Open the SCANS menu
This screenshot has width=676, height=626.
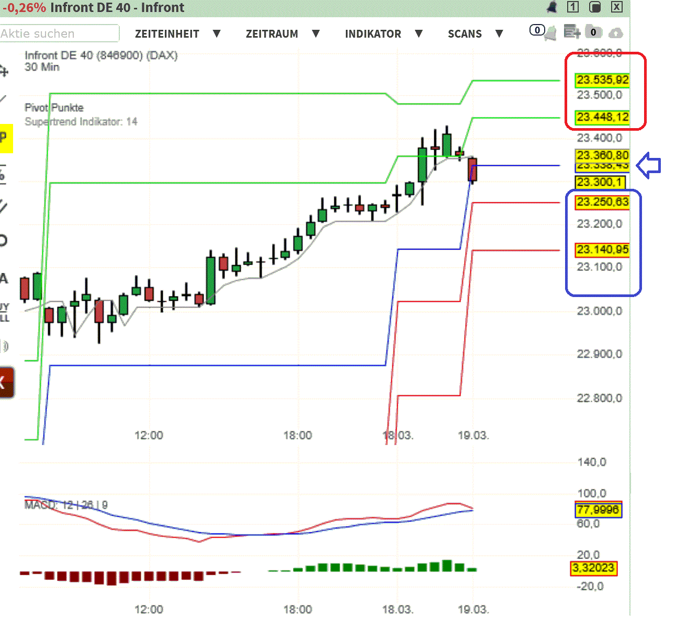(465, 33)
